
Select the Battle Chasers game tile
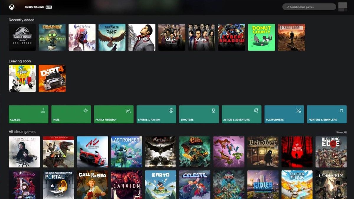tap(195, 152)
